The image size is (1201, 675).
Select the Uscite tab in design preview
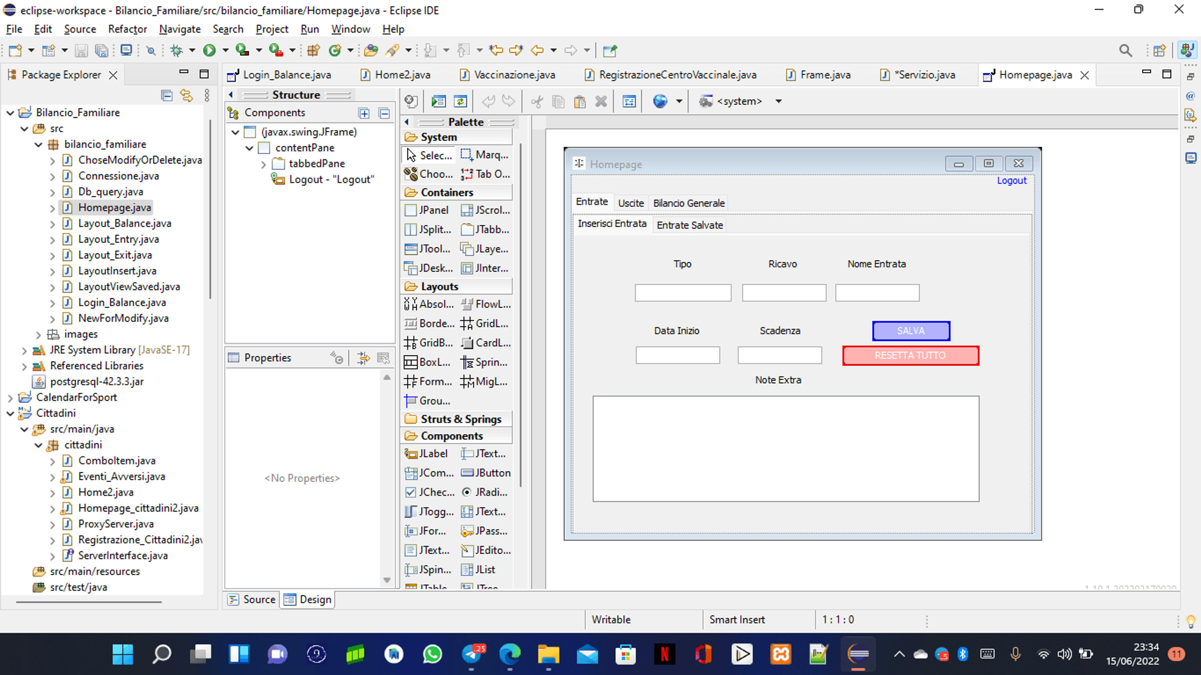(x=631, y=203)
